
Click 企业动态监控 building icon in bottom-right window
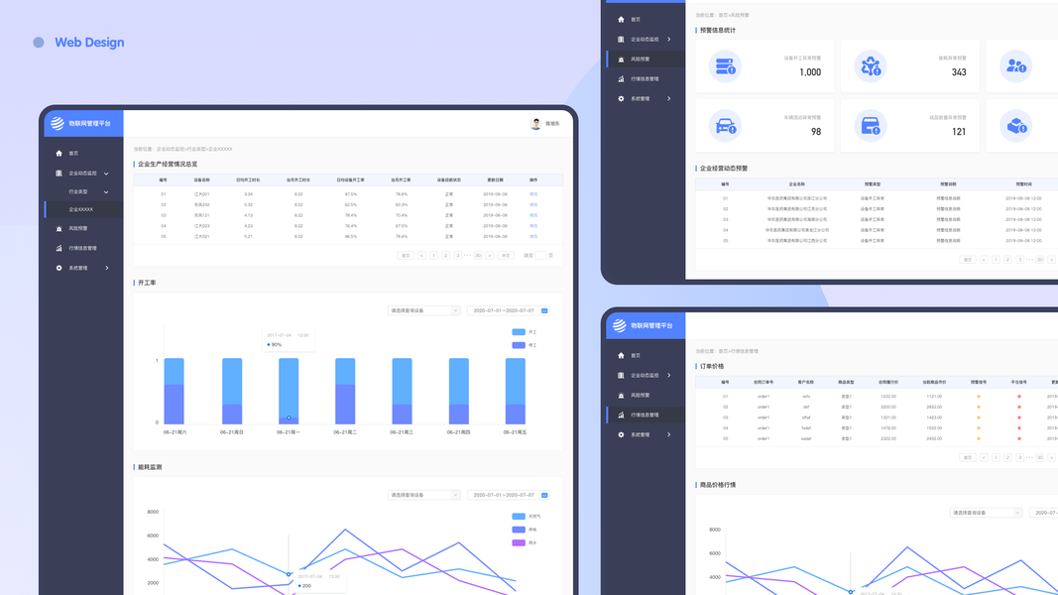click(x=621, y=375)
